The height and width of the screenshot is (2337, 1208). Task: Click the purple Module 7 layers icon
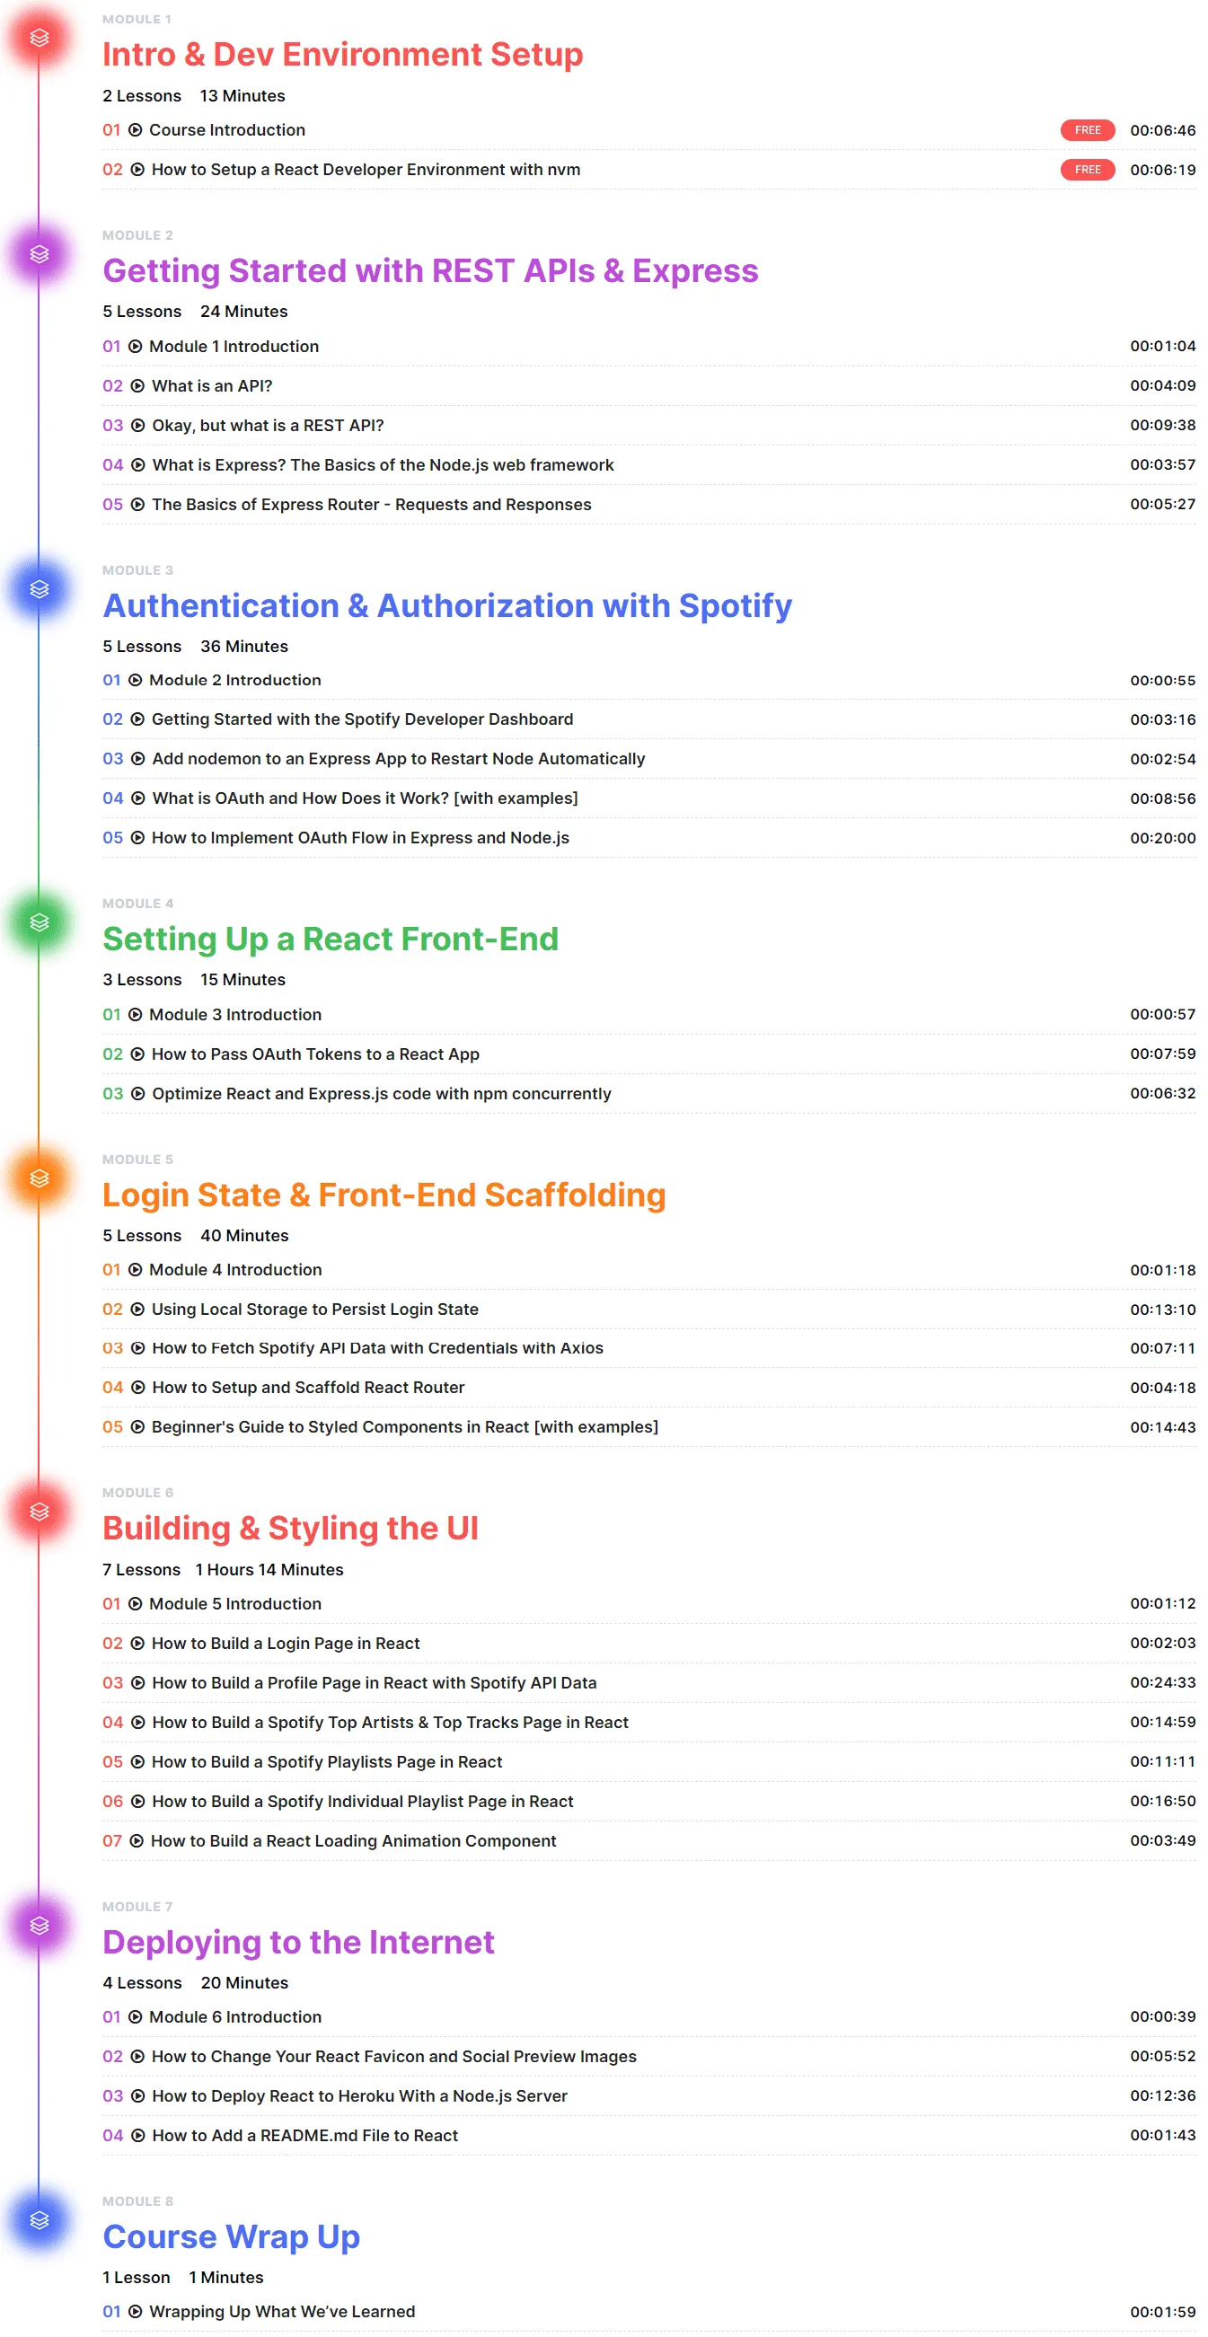(x=39, y=1926)
